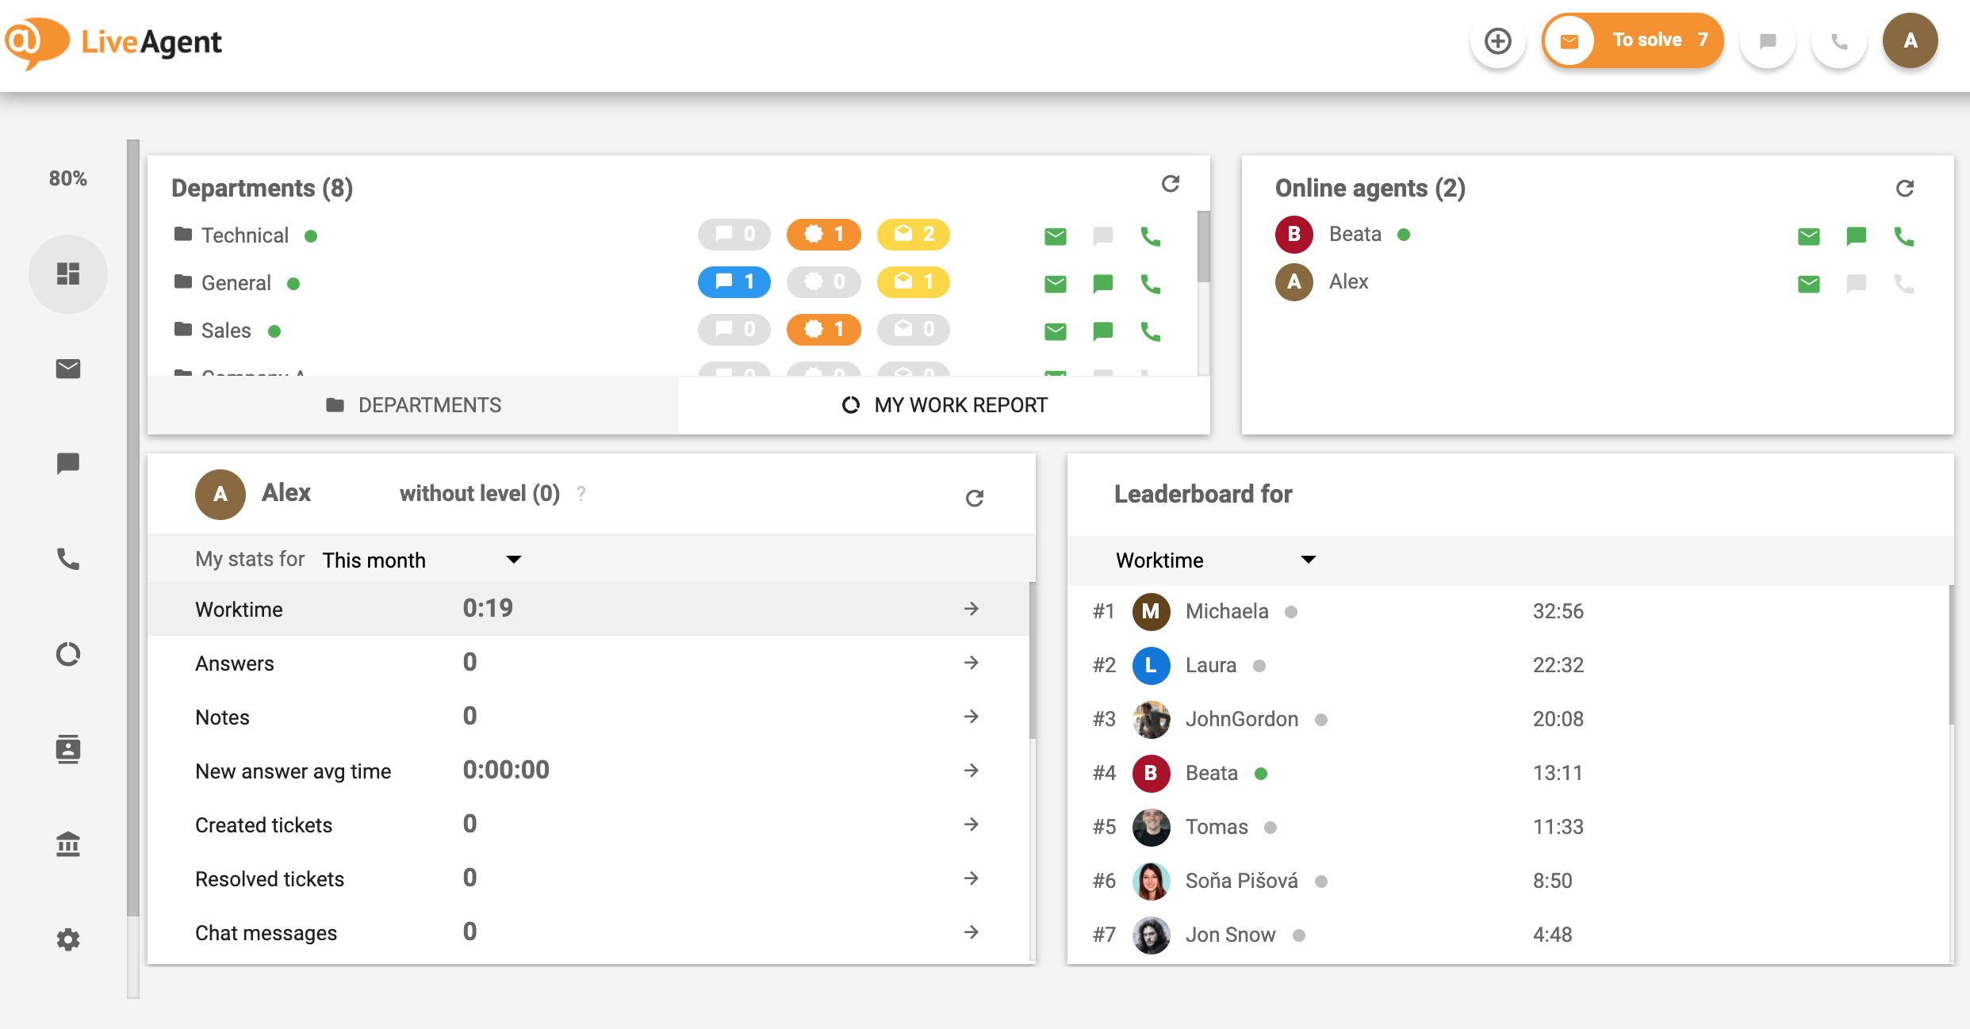Open the Worktime leaderboard metric dropdown
This screenshot has height=1029, width=1970.
click(1213, 560)
